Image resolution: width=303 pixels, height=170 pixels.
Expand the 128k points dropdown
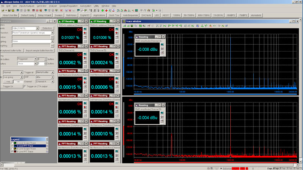pyautogui.click(x=37, y=28)
